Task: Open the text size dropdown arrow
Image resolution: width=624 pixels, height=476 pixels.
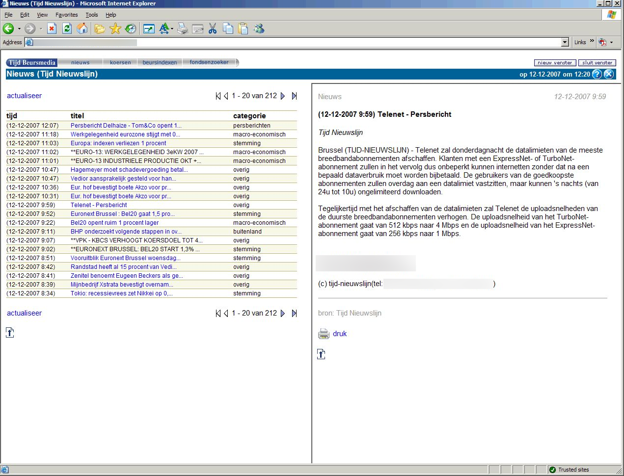Action: (x=172, y=28)
